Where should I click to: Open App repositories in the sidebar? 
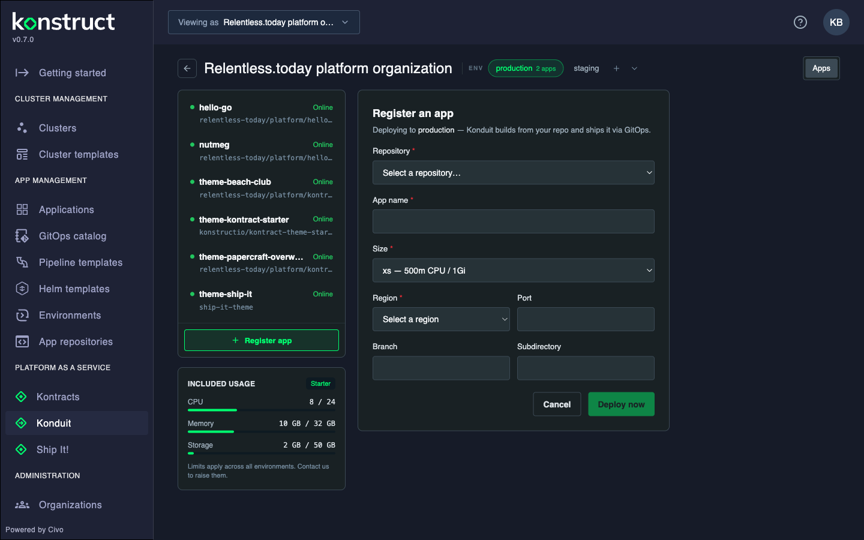point(77,341)
